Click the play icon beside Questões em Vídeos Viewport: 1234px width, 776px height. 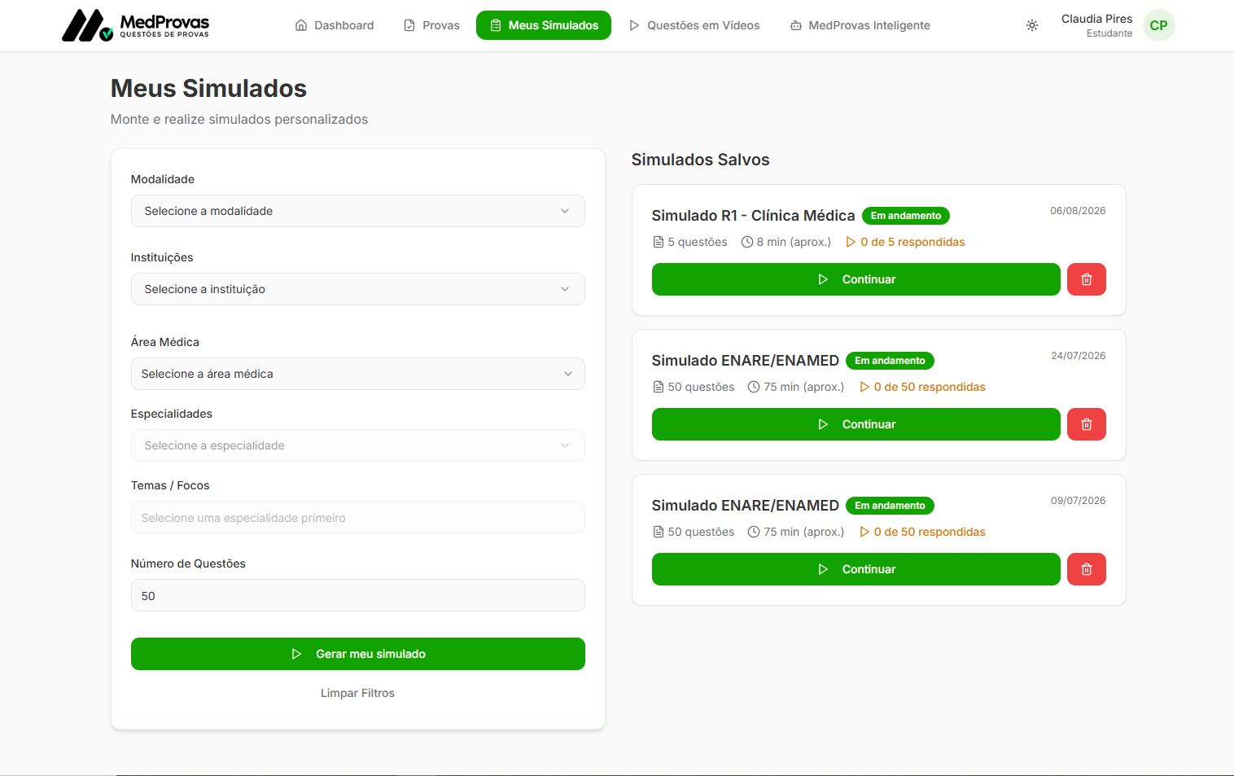click(634, 25)
